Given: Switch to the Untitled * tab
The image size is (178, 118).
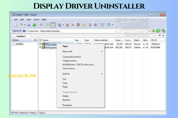Looking at the screenshot, I should [21, 36].
